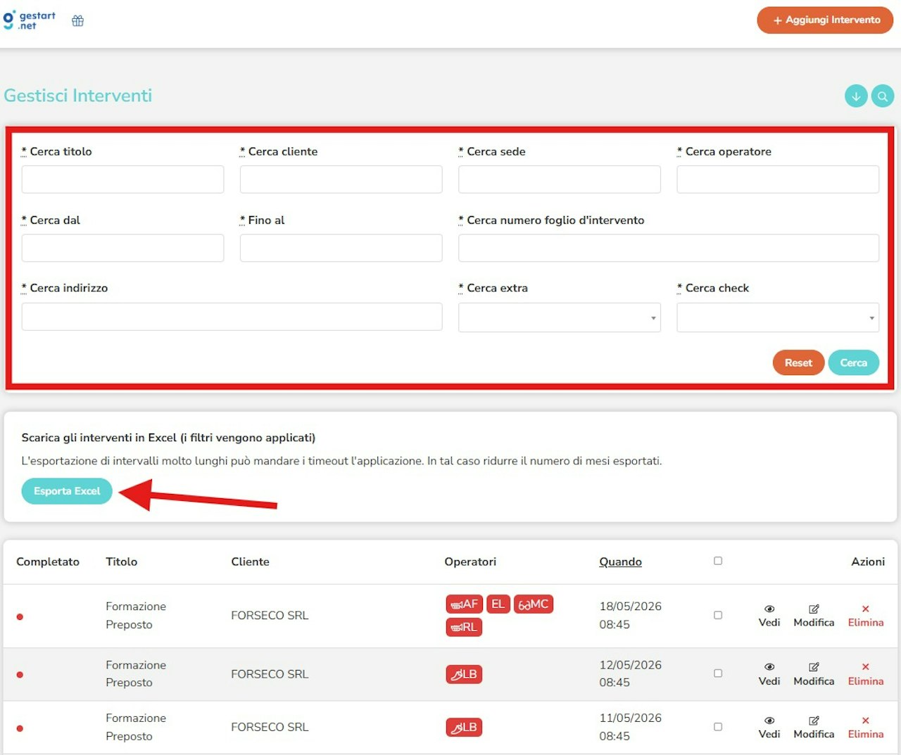This screenshot has width=901, height=755.
Task: Edit the 11/05/2026 intervention via Modifica
Action: [x=814, y=728]
